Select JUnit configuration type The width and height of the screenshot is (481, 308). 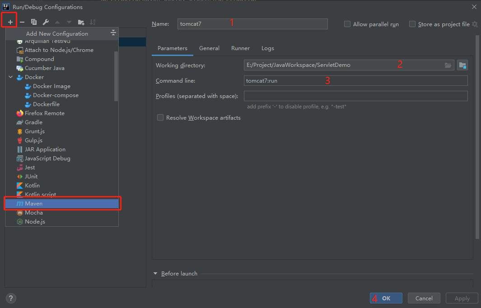62,177
